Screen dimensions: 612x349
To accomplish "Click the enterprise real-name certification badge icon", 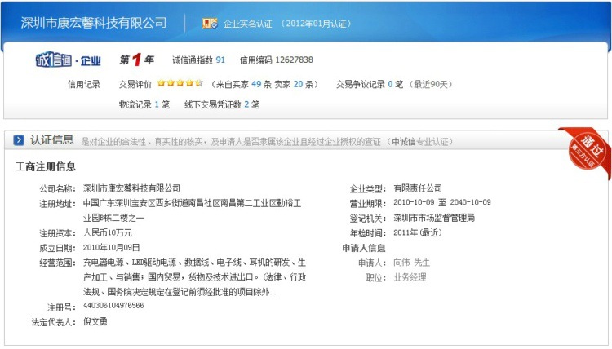I will (x=210, y=24).
